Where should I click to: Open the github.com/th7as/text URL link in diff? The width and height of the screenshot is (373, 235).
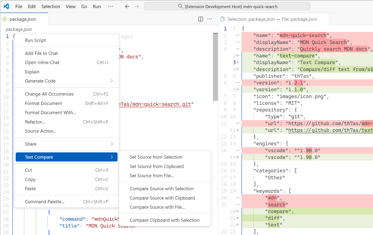330,130
